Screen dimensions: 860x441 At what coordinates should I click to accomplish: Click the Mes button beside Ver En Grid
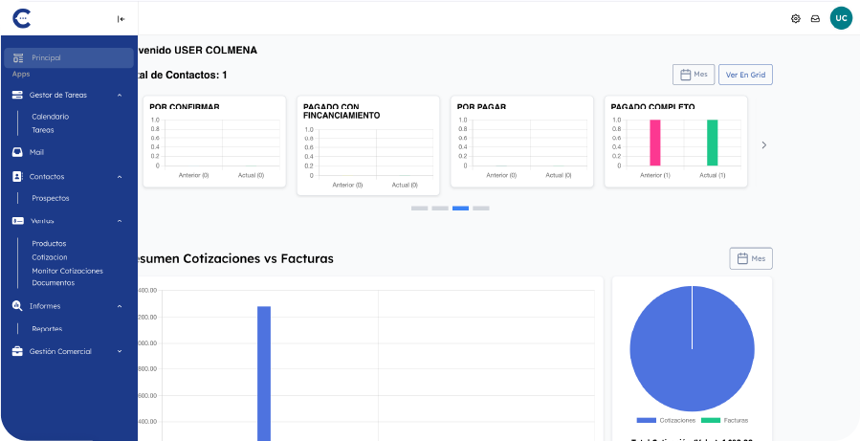pyautogui.click(x=694, y=75)
